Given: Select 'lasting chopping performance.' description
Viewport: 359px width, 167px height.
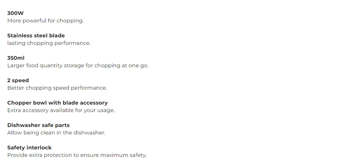Looking at the screenshot, I should click(49, 43).
